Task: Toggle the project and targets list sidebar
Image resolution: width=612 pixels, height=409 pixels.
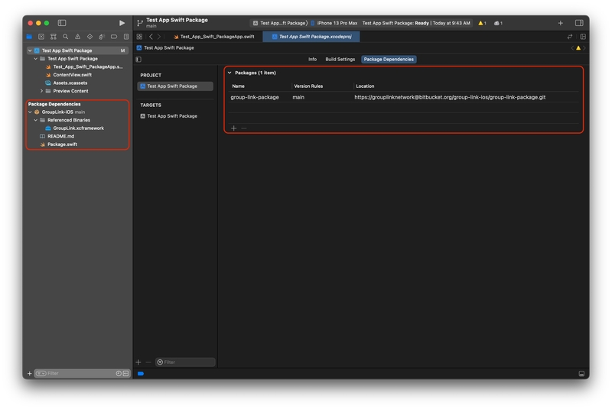Action: coord(138,59)
